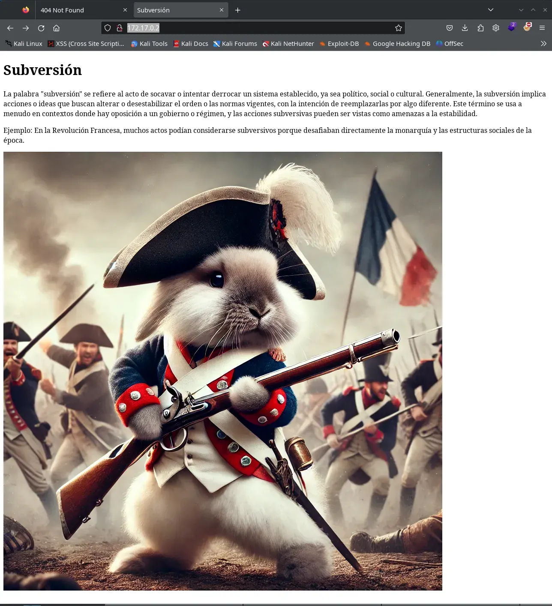552x606 pixels.
Task: Open the downloads panel
Action: click(x=465, y=28)
